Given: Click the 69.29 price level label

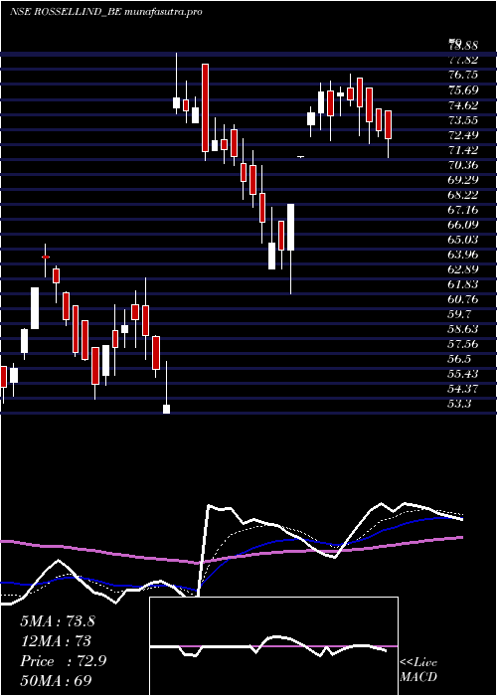Looking at the screenshot, I should 463,180.
